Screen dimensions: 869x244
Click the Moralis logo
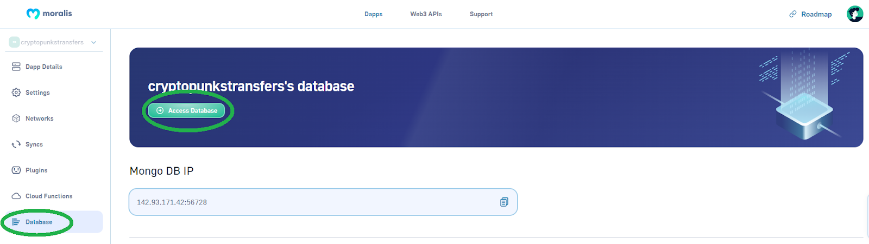[x=49, y=14]
